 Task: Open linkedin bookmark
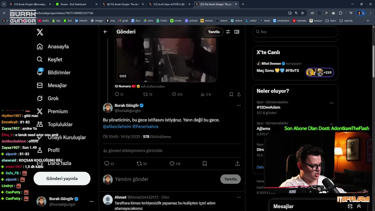point(81,21)
